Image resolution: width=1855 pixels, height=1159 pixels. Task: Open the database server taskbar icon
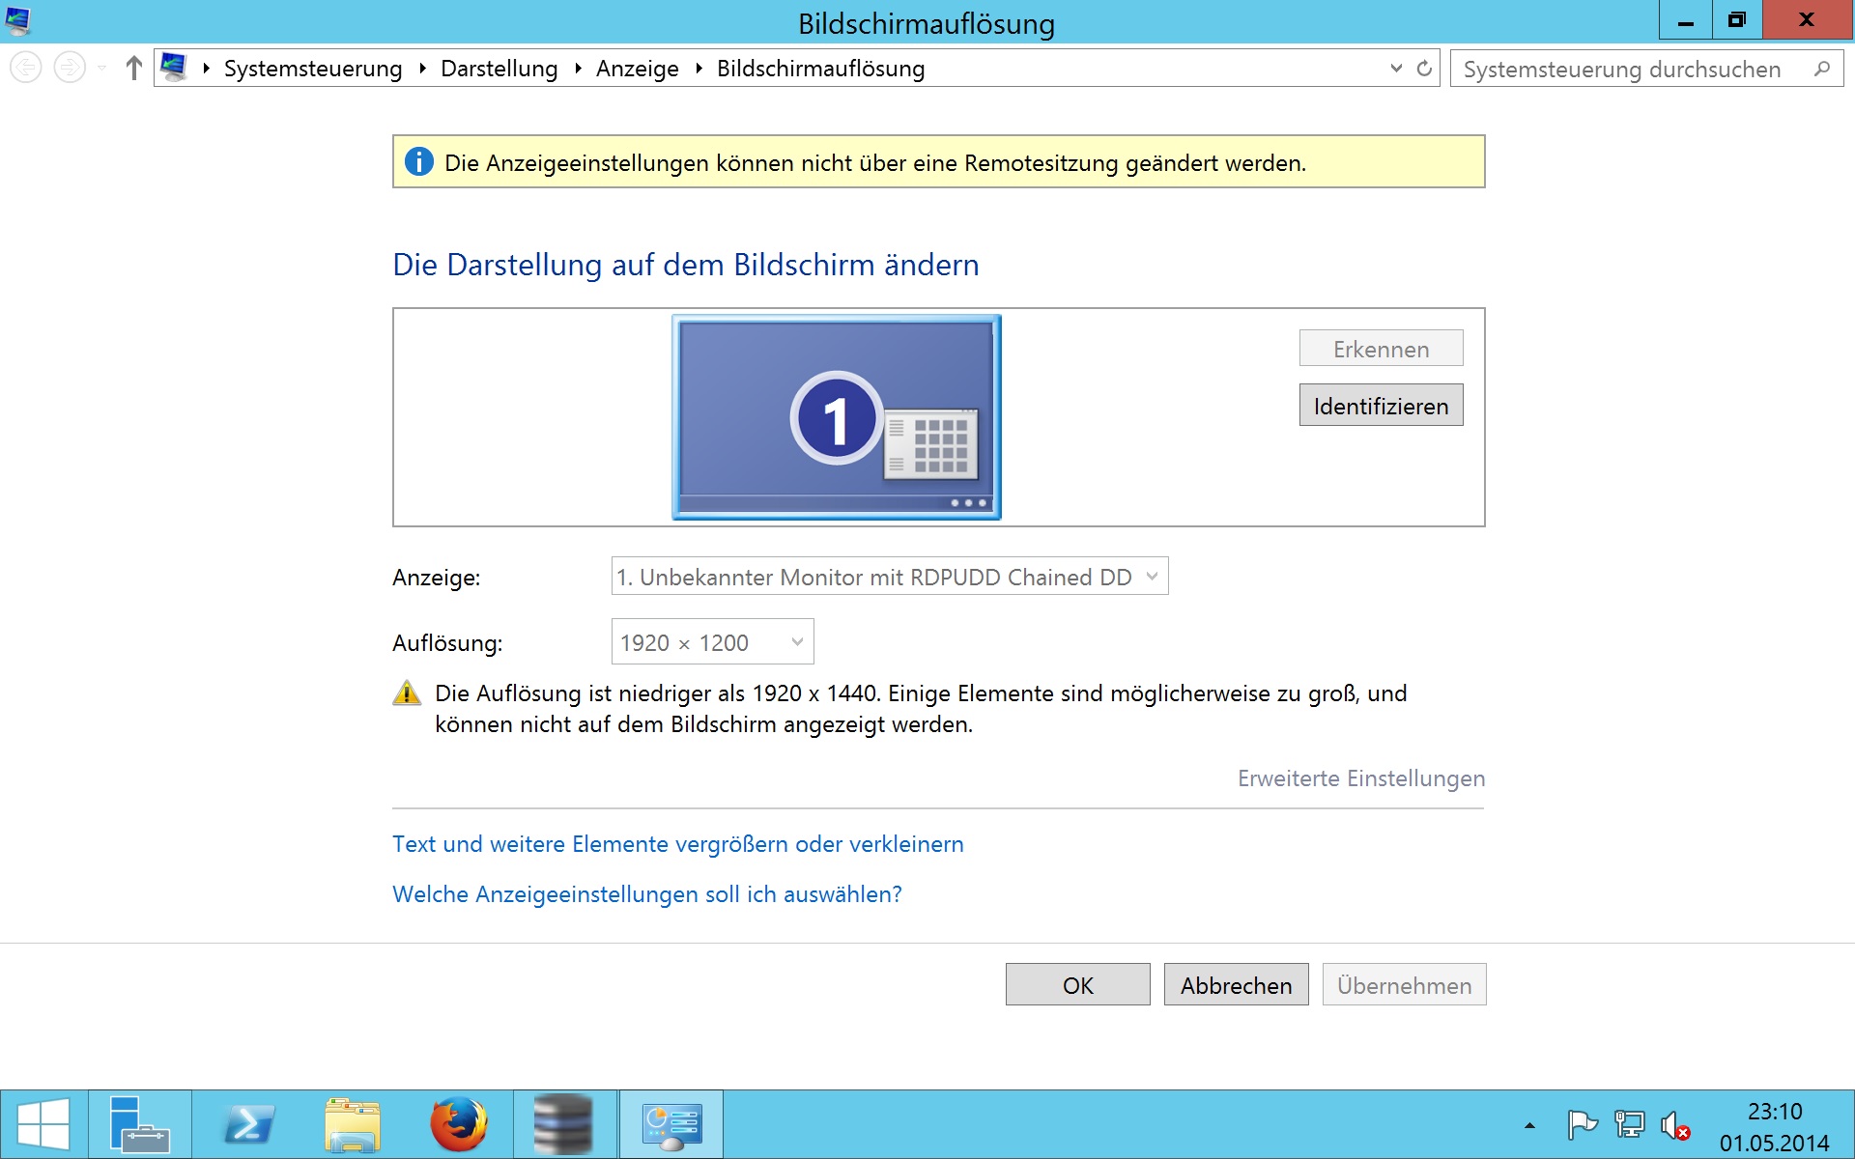(x=564, y=1124)
